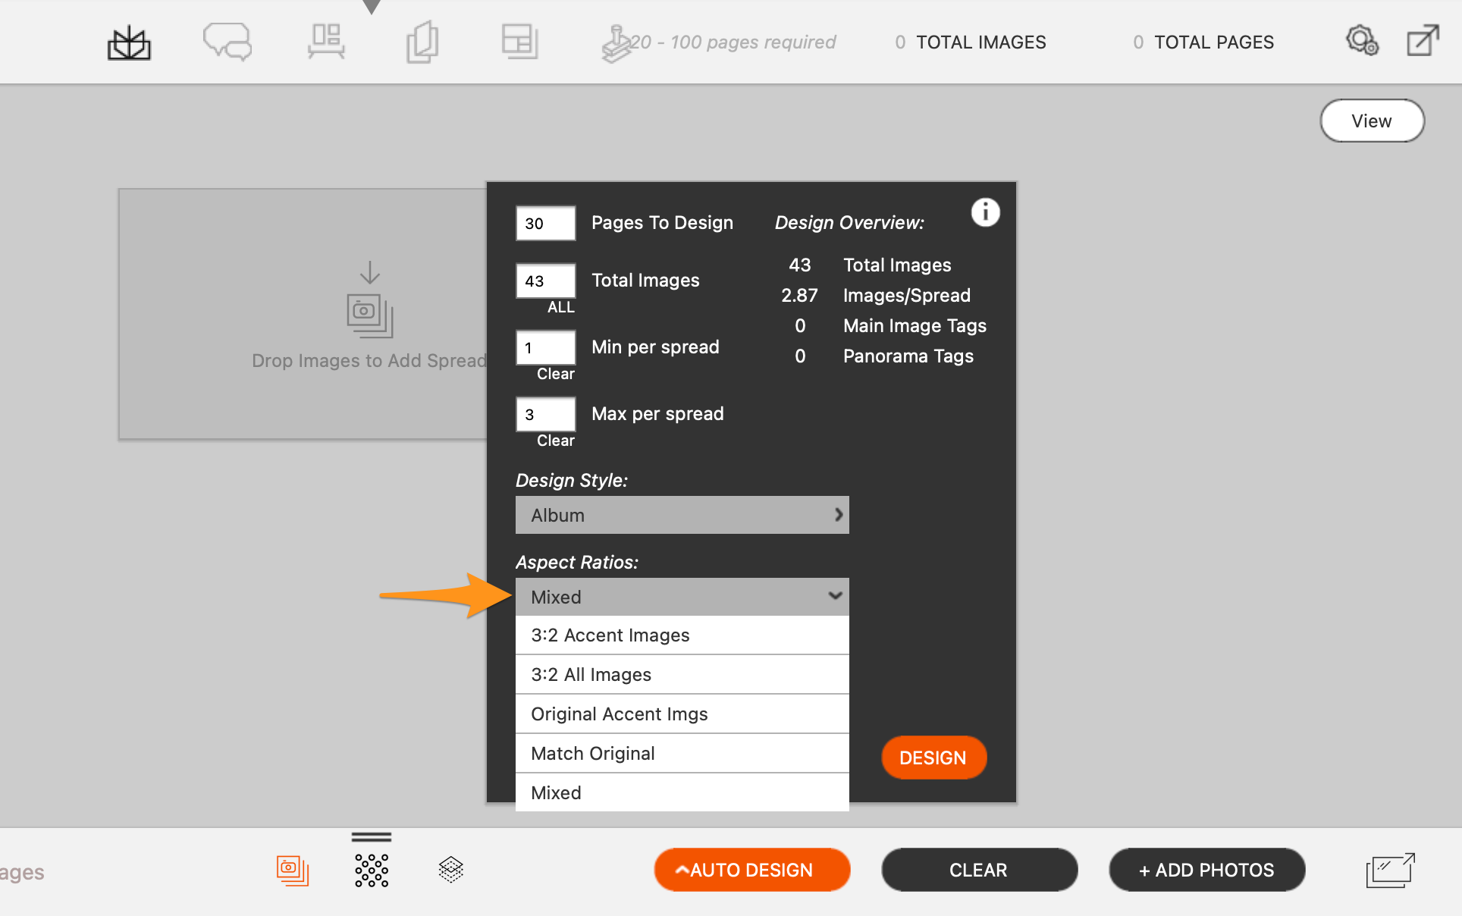
Task: Select 3:2 Accent Images option
Action: (682, 635)
